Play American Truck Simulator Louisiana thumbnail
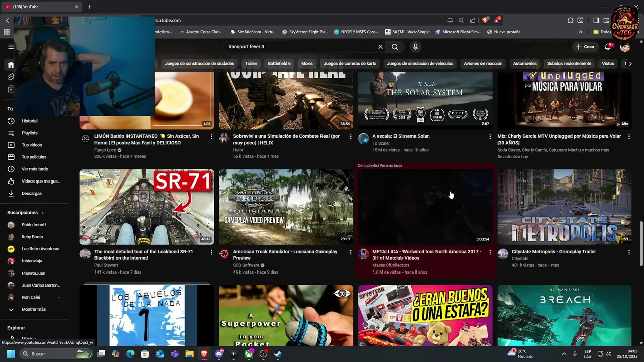The height and width of the screenshot is (362, 644). pos(286,207)
